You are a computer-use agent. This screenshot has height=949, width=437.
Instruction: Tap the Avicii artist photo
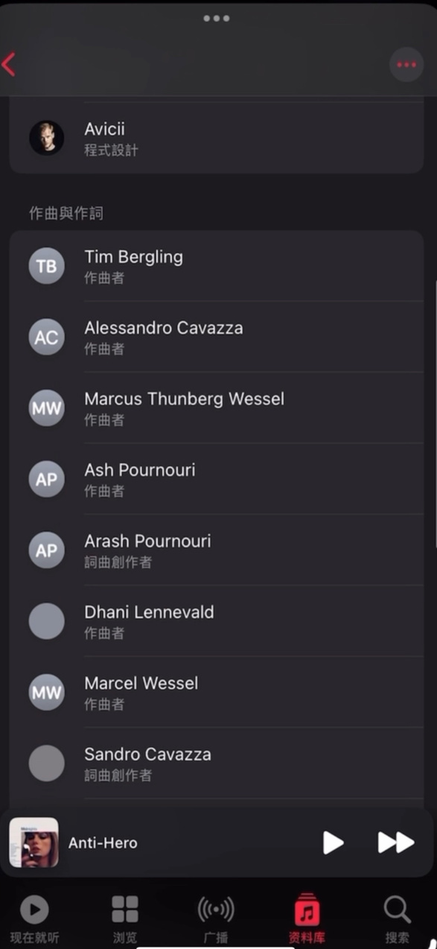coord(46,138)
